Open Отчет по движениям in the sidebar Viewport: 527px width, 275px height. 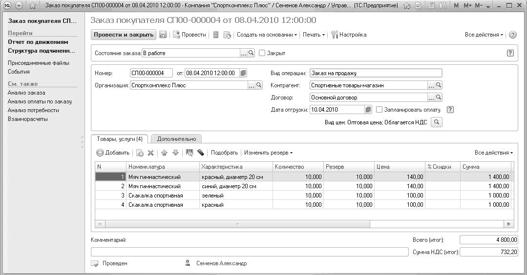(x=38, y=42)
